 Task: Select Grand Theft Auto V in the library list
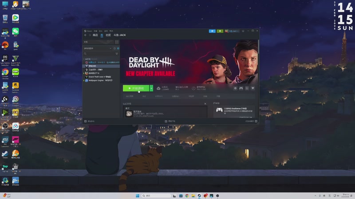(99, 77)
